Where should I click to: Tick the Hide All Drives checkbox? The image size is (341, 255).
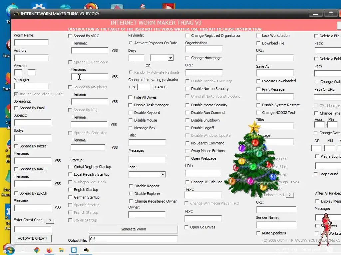coord(130,97)
